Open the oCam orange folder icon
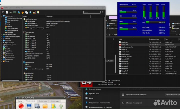 [x=45, y=106]
